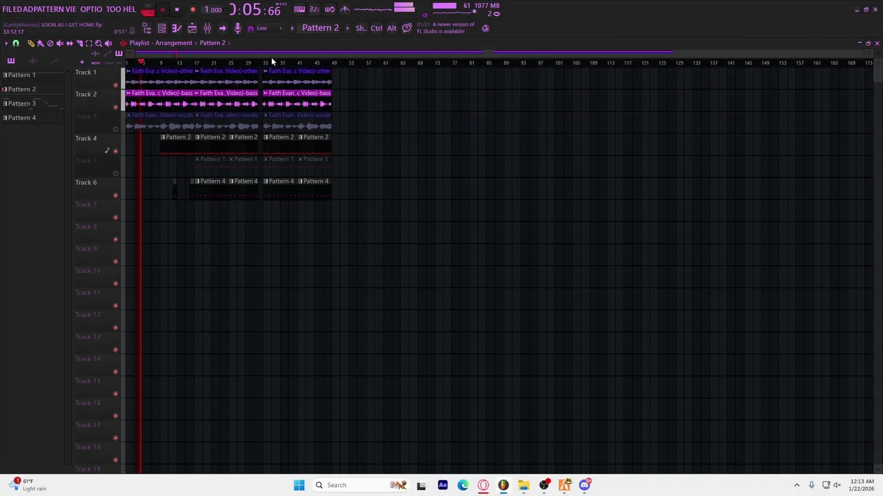The image size is (883, 496).
Task: Select the playlist select tool
Action: 88,43
